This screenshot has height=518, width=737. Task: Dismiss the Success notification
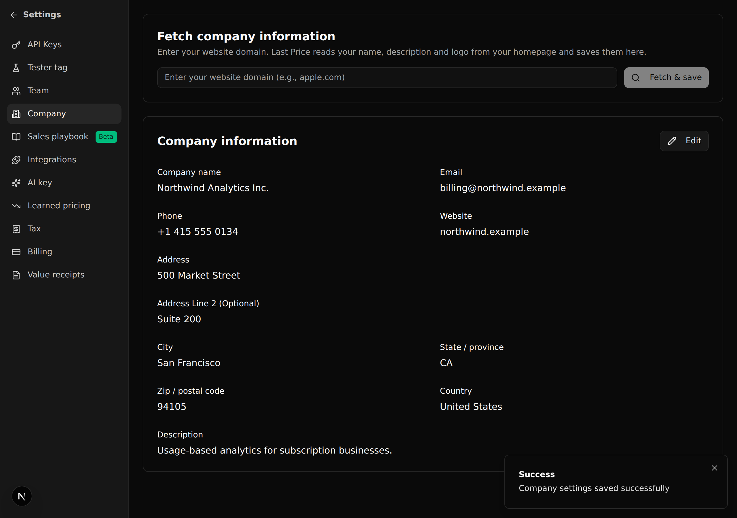[715, 468]
